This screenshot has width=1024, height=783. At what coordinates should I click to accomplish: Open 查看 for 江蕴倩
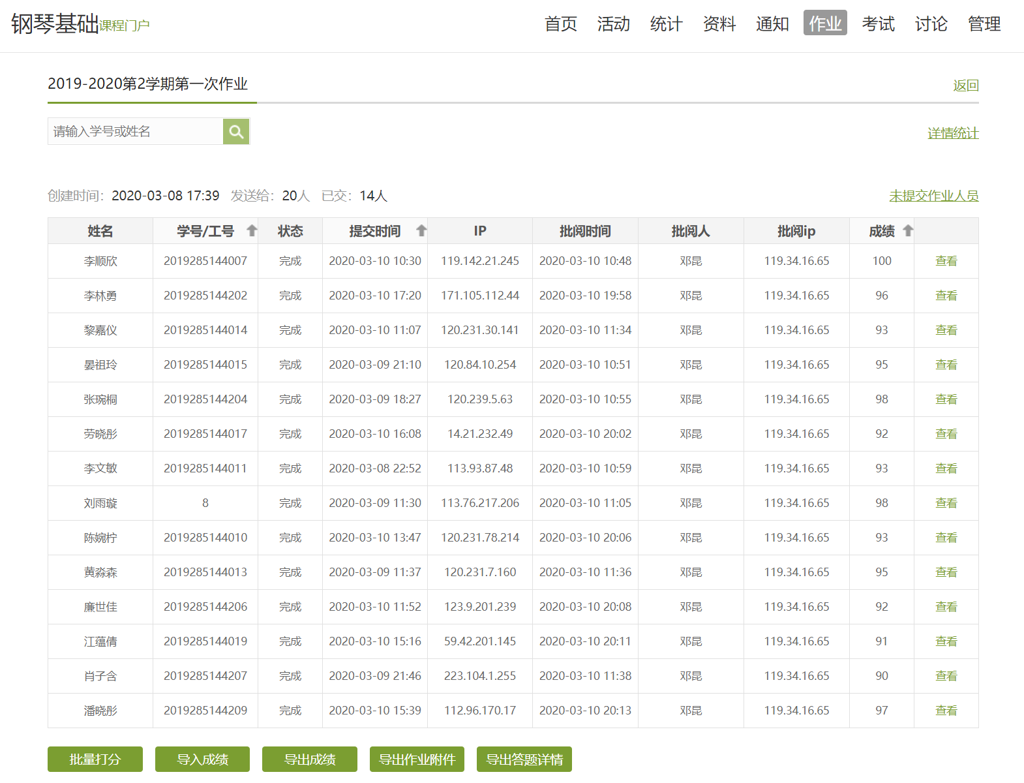(x=946, y=641)
